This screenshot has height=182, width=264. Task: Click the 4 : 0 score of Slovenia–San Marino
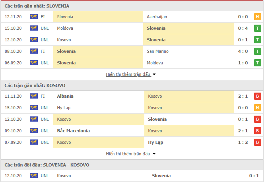[x=243, y=51]
